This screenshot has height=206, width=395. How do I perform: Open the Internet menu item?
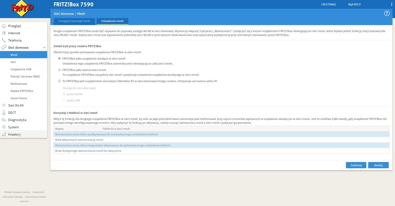tap(14, 33)
